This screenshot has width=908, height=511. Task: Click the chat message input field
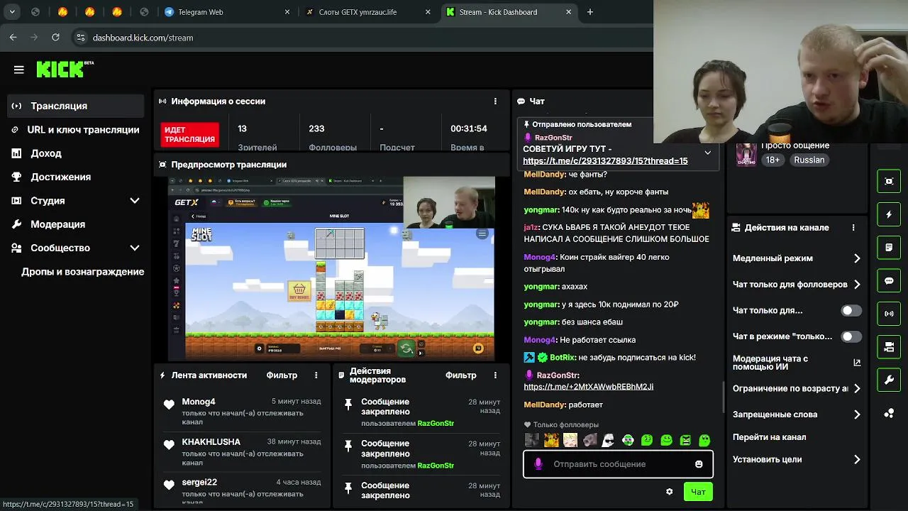click(618, 464)
